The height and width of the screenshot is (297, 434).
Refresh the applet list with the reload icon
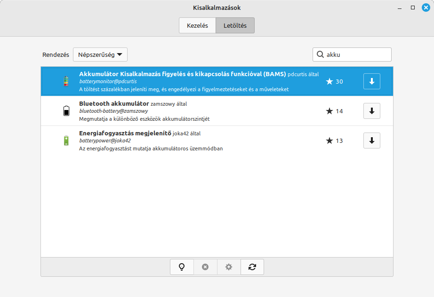[x=252, y=267]
